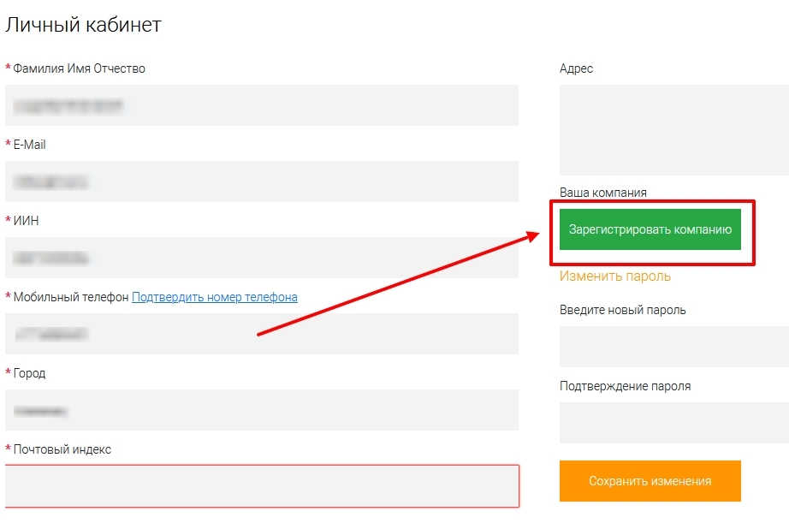Click the Личный кабинет page heading
Image resolution: width=789 pixels, height=523 pixels.
click(x=83, y=25)
